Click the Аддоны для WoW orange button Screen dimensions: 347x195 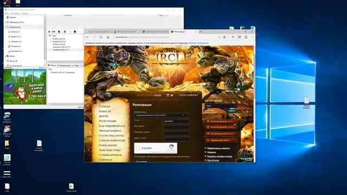tap(221, 140)
